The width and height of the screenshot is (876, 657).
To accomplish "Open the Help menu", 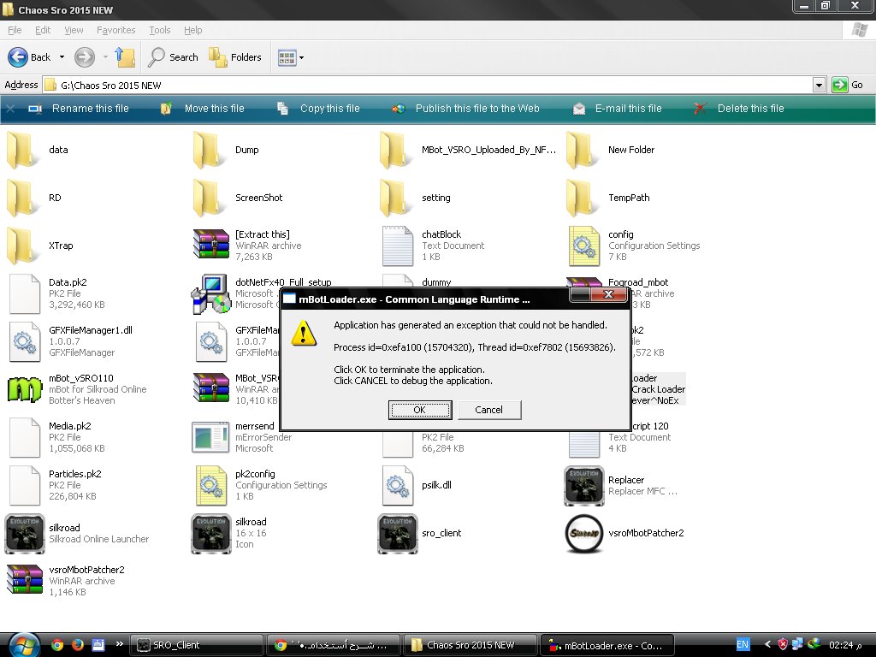I will [x=192, y=30].
